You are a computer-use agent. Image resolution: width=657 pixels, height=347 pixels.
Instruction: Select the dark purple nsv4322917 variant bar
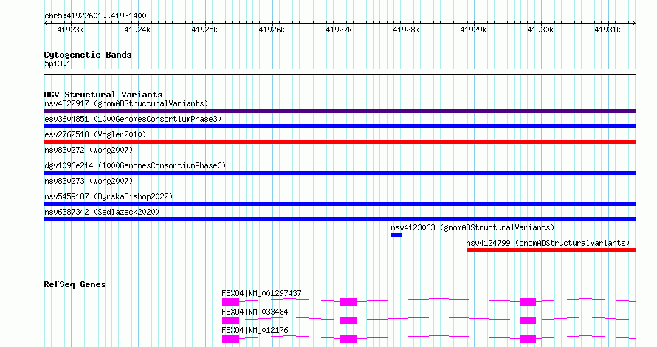340,111
